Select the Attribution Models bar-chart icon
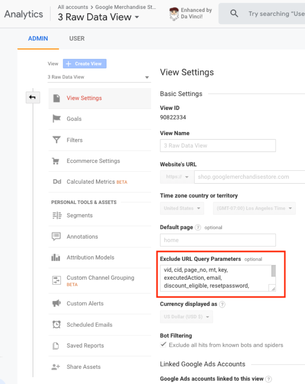This screenshot has width=305, height=384. pos(56,257)
